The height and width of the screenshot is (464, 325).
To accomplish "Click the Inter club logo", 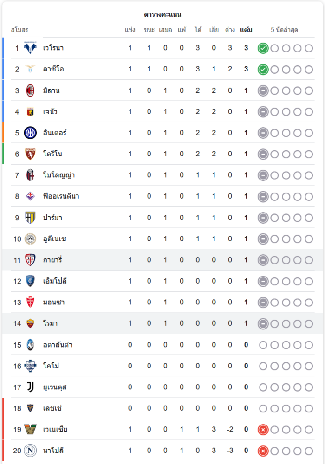I will tap(30, 133).
